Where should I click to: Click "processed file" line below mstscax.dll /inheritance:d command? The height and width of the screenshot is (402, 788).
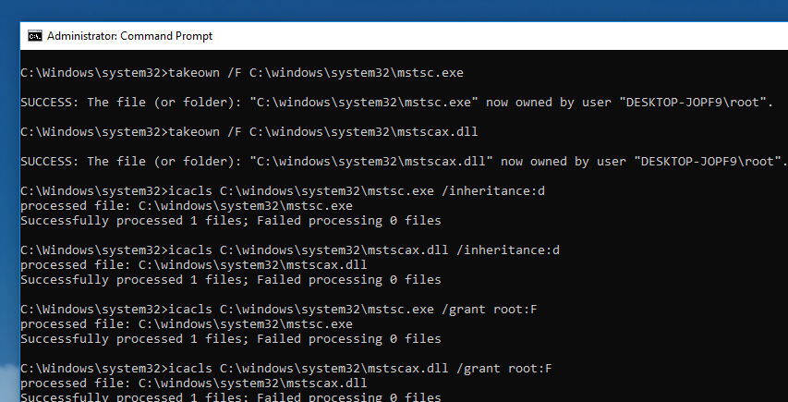point(194,265)
